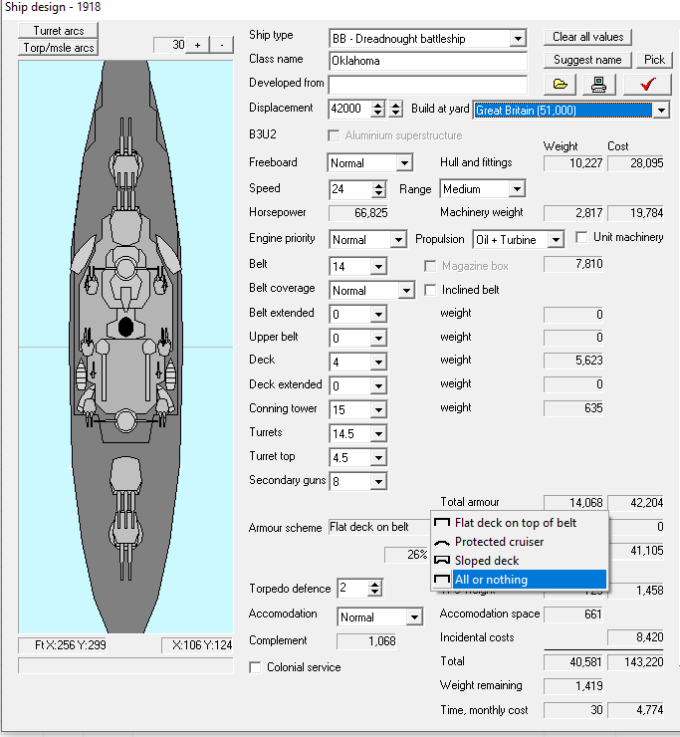Click the Total armour weight 14,068
Image resolution: width=680 pixels, height=737 pixels.
pos(573,503)
